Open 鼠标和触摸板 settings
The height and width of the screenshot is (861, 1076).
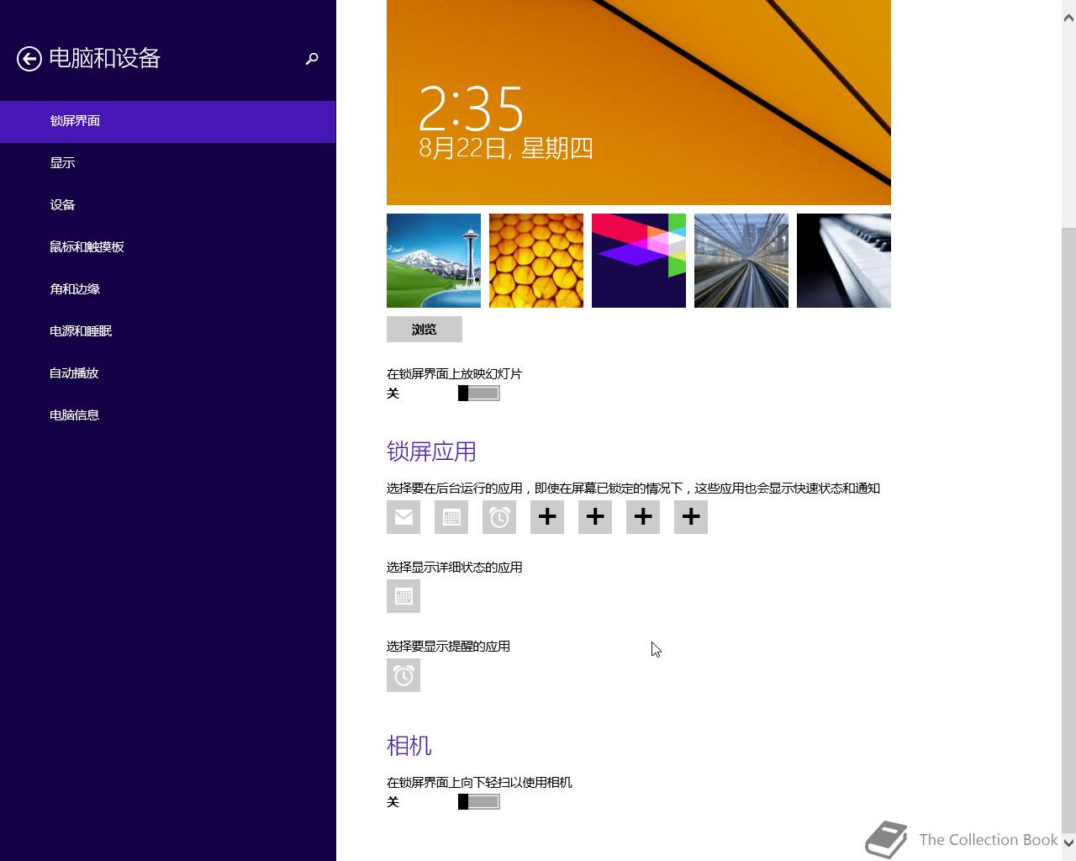[x=168, y=247]
